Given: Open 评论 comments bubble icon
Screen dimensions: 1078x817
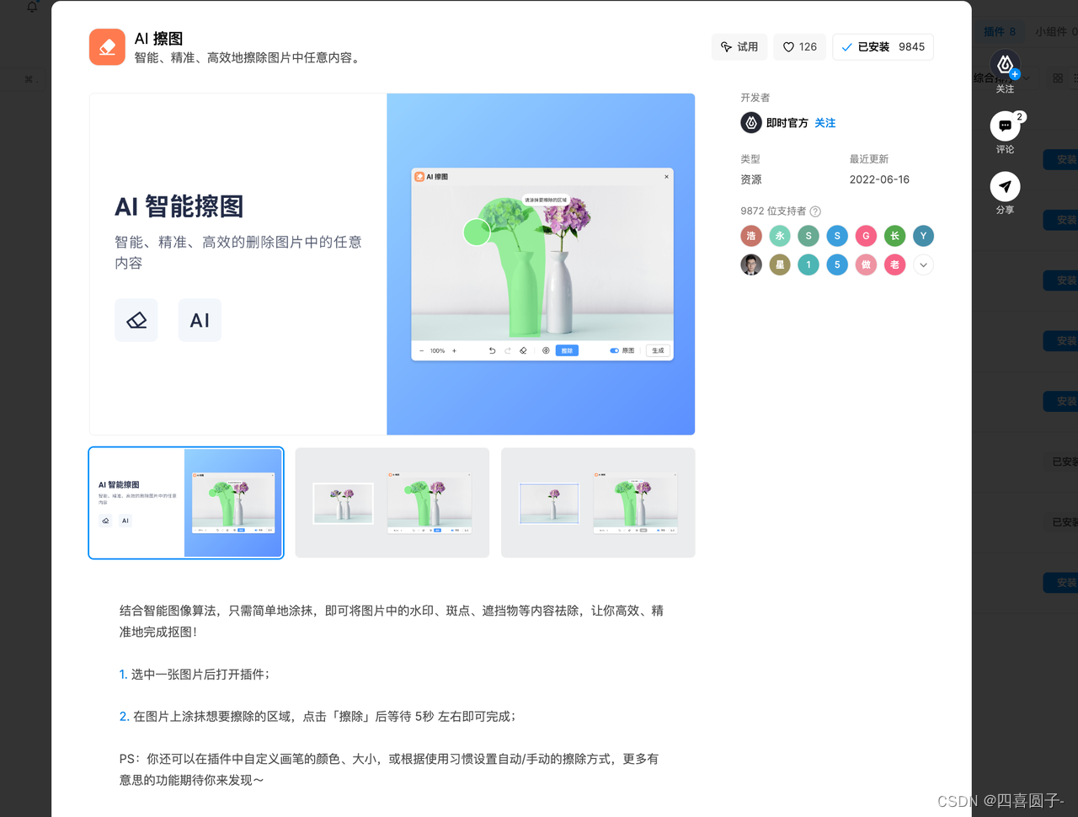Looking at the screenshot, I should (1005, 125).
